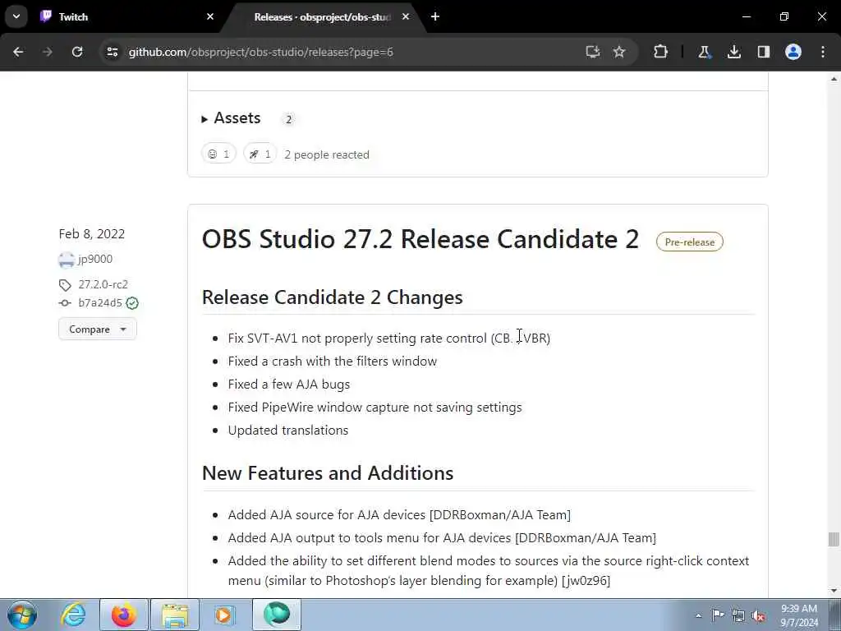The width and height of the screenshot is (841, 631).
Task: Click the Assets count badge 2
Action: point(288,119)
